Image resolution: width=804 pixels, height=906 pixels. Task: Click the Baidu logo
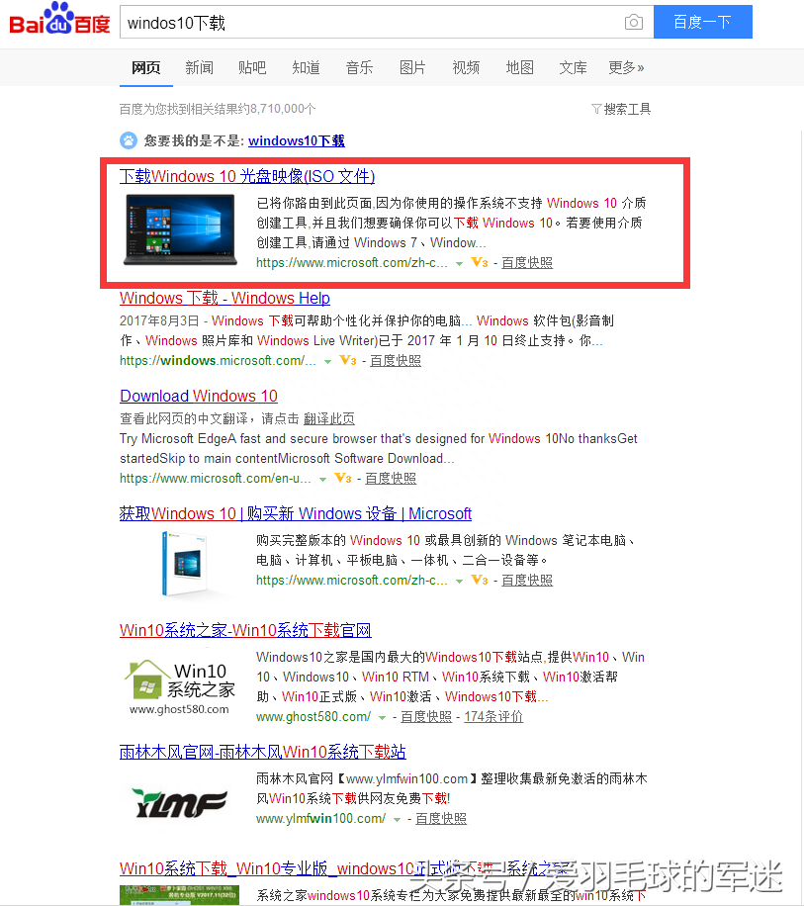(x=57, y=21)
